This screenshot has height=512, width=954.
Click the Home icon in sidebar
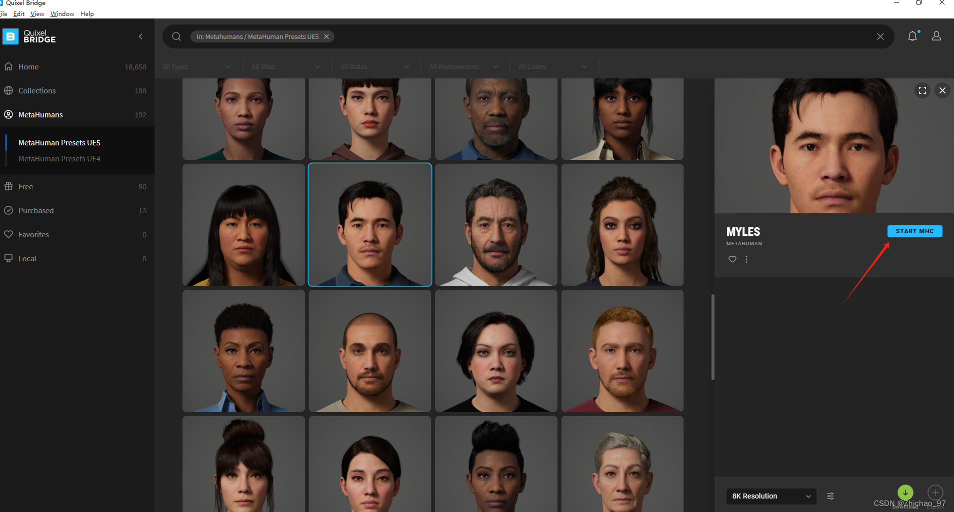tap(8, 66)
